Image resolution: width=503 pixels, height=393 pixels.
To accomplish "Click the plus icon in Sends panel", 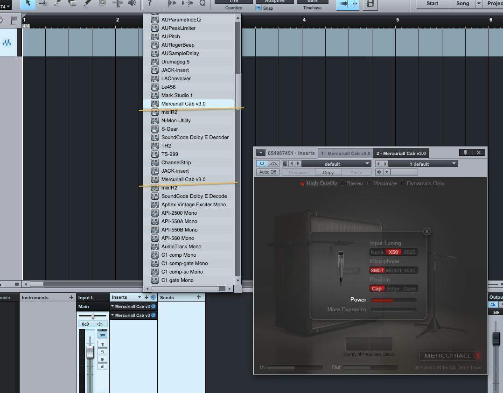I will [x=198, y=297].
